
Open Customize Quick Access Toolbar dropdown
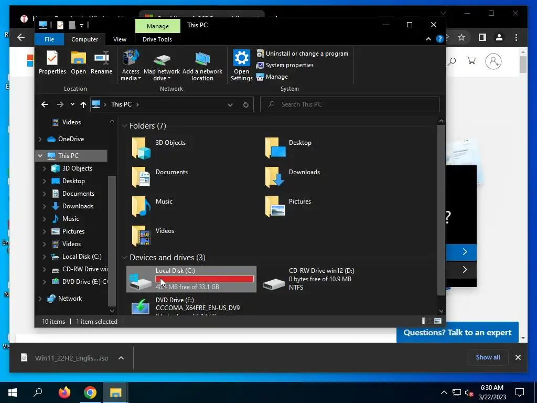(81, 25)
